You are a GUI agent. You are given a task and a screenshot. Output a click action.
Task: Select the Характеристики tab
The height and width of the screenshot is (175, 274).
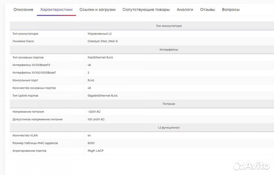pyautogui.click(x=56, y=10)
